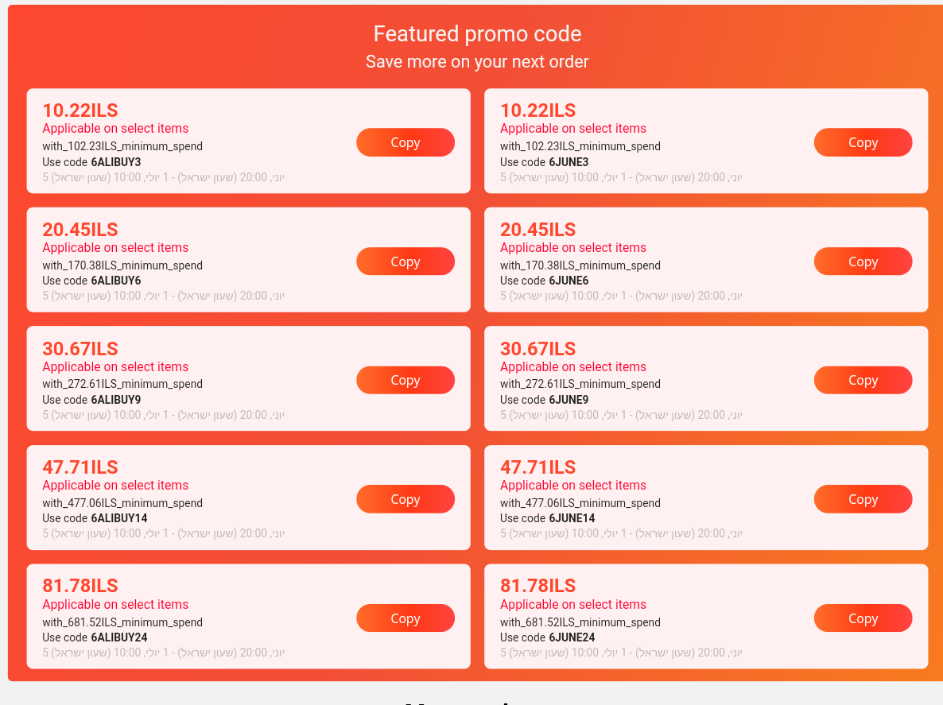The height and width of the screenshot is (705, 943).
Task: Copy promo code 6ALIBUY14
Action: tap(405, 499)
